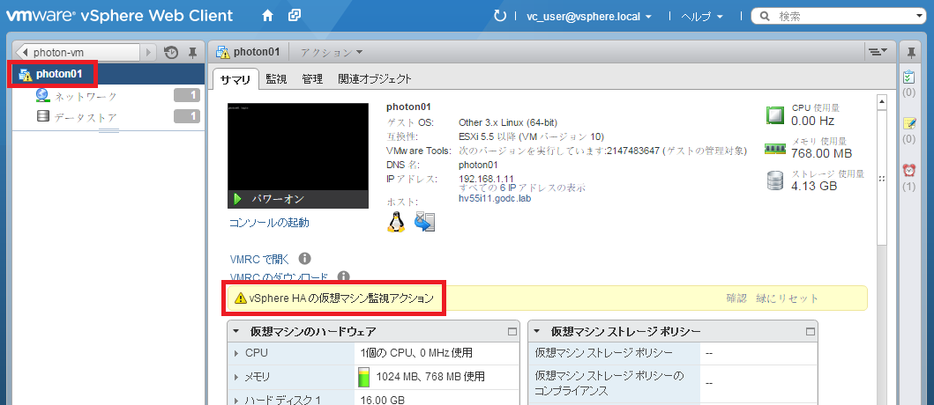Pin the right sidebar panel
This screenshot has width=934, height=405.
point(910,52)
